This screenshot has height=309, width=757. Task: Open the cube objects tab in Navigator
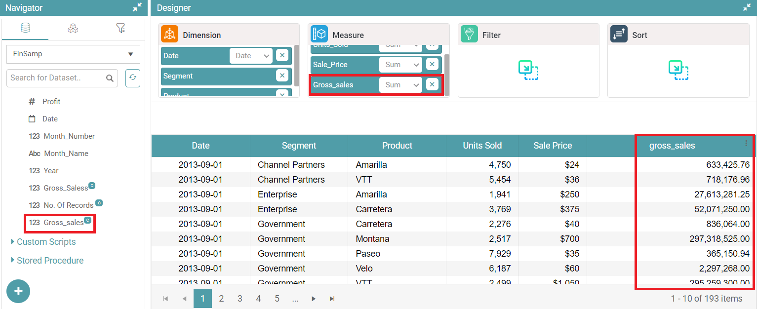click(x=73, y=29)
